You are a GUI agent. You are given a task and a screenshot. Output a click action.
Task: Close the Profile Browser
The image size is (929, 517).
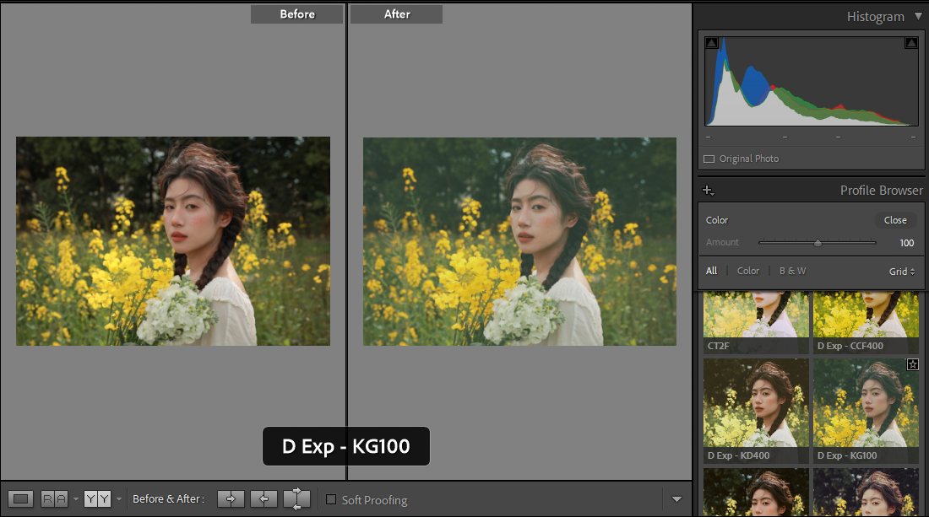point(895,220)
